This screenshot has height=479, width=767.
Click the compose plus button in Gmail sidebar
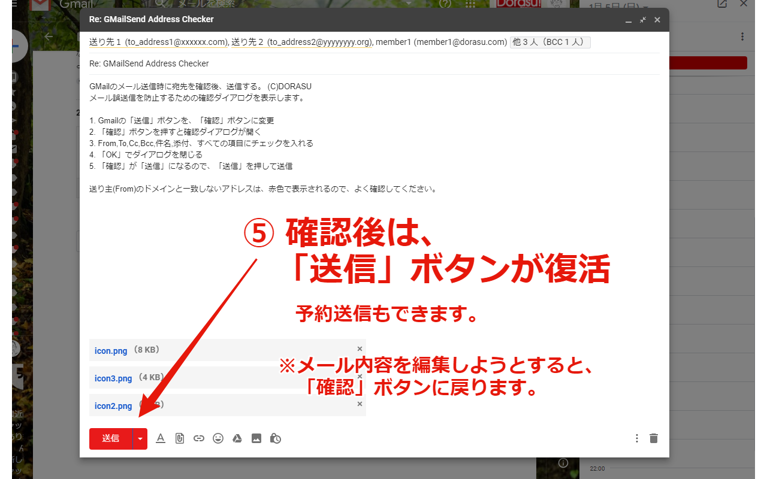[x=19, y=47]
